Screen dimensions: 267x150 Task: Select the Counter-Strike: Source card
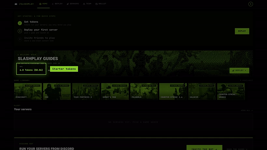click(x=231, y=91)
